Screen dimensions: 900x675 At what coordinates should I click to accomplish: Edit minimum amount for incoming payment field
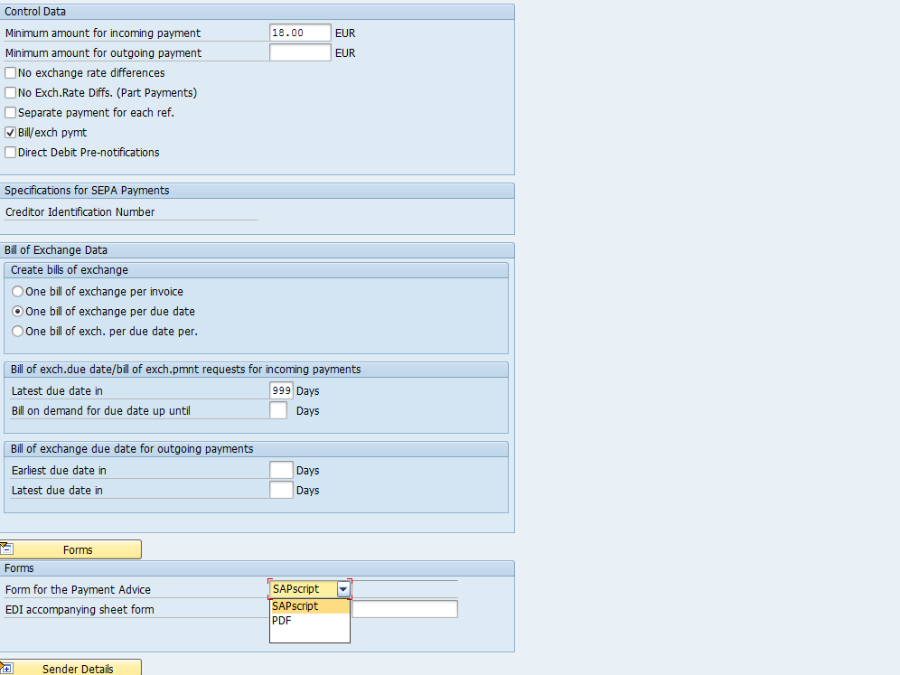[300, 33]
